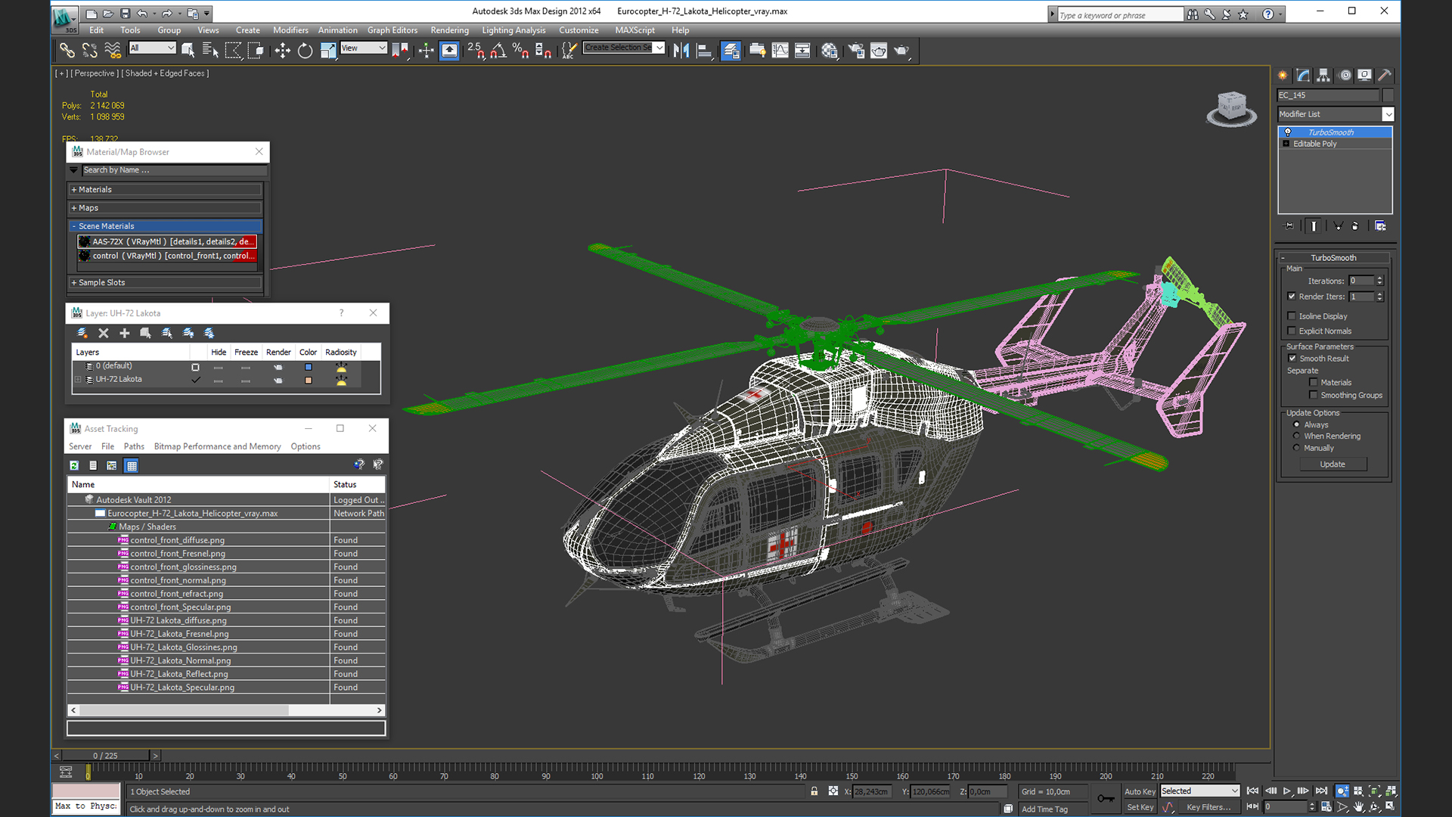The width and height of the screenshot is (1452, 817).
Task: Click the Auto Key button
Action: (1140, 791)
